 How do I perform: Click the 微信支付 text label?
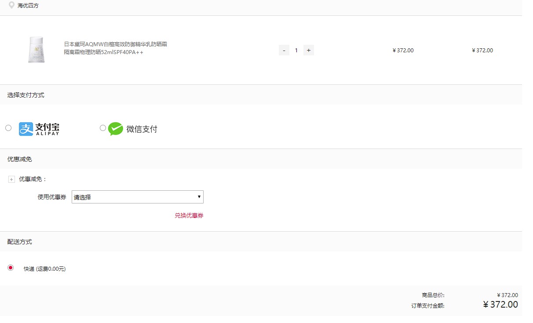pos(142,129)
